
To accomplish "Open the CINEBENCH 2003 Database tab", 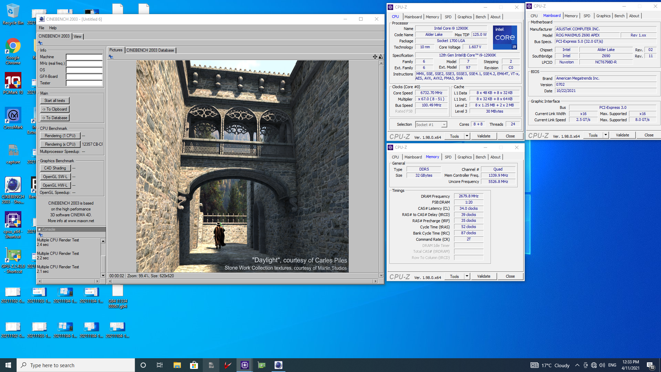I will click(x=150, y=50).
